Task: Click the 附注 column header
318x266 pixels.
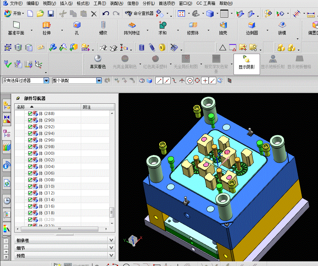Action: click(x=98, y=107)
